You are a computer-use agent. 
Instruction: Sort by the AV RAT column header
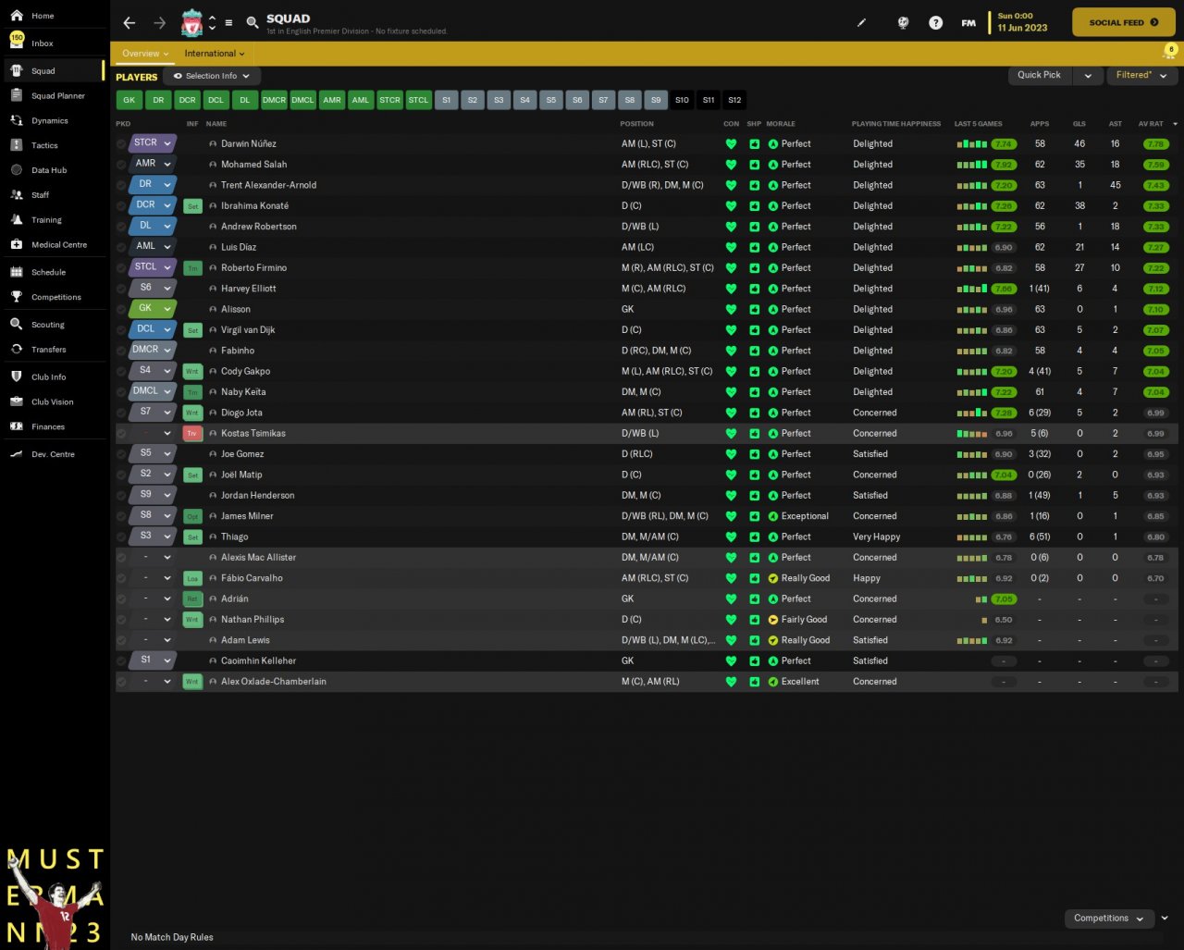[1151, 124]
